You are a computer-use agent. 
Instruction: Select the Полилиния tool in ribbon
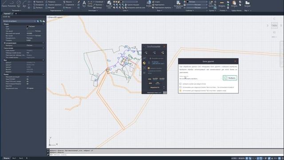pyautogui.click(x=12, y=4)
